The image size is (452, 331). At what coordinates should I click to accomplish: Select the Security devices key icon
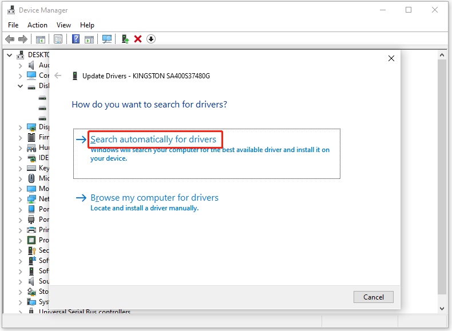point(31,250)
